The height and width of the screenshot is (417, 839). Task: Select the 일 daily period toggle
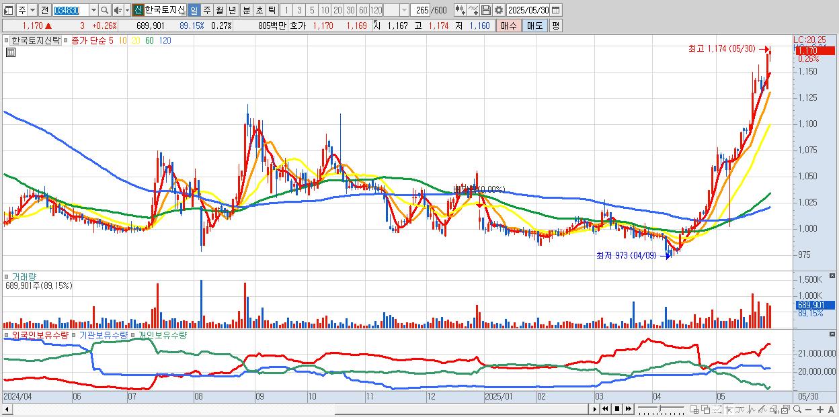(x=194, y=10)
